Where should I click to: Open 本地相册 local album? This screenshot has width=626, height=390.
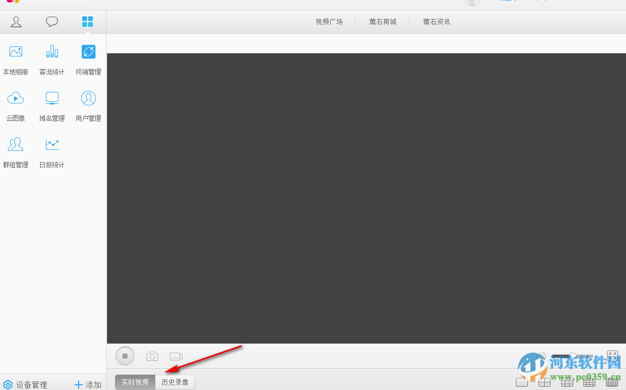pyautogui.click(x=16, y=60)
